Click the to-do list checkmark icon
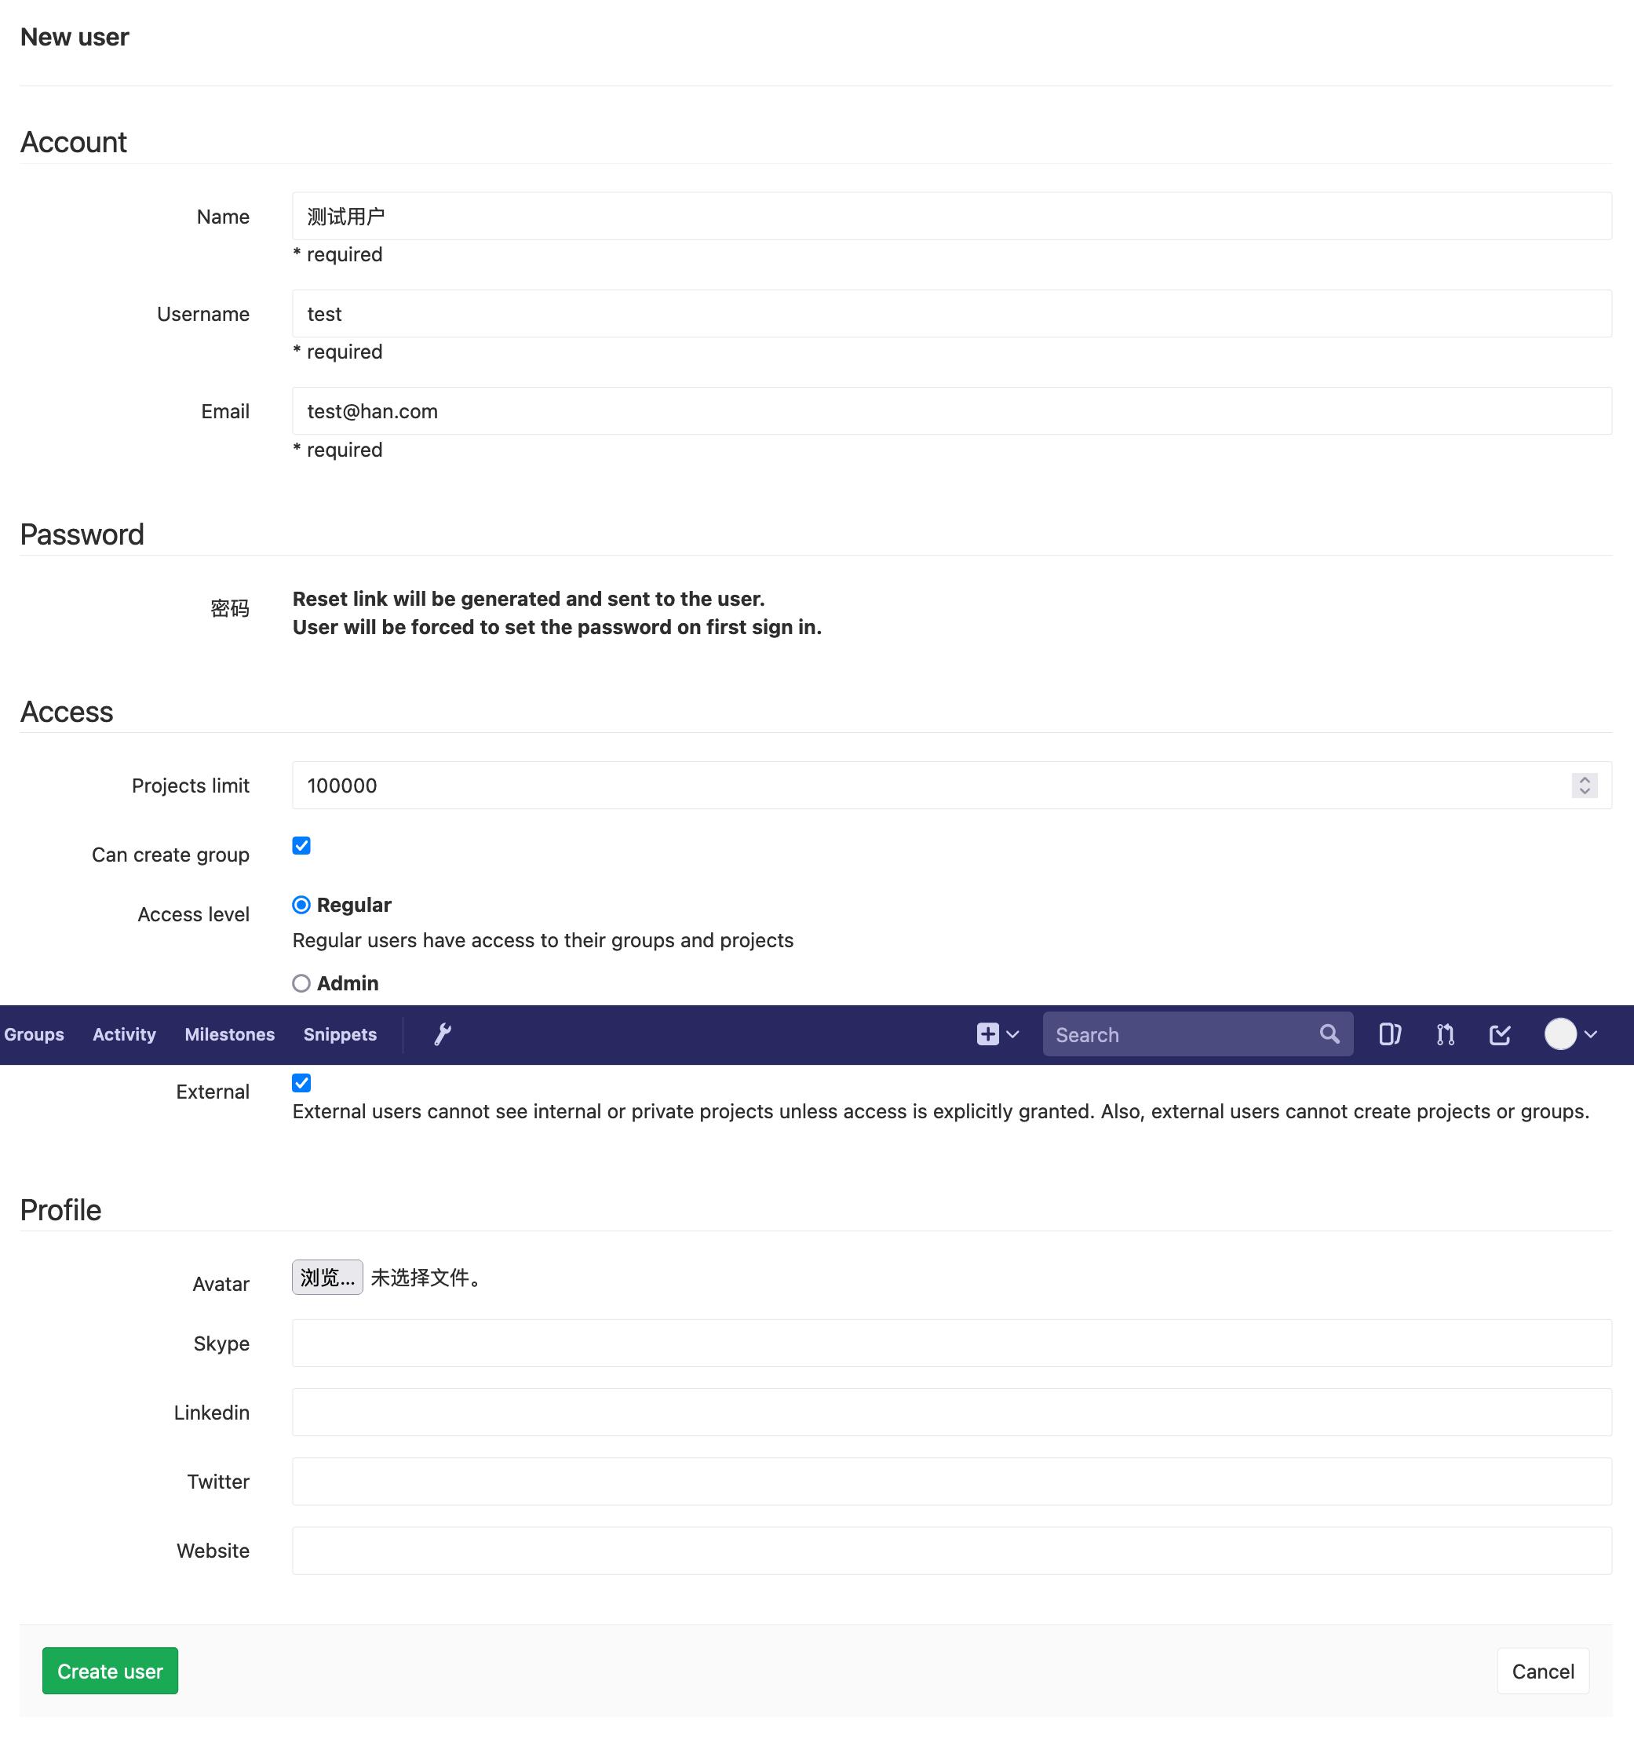The width and height of the screenshot is (1634, 1750). 1501,1034
